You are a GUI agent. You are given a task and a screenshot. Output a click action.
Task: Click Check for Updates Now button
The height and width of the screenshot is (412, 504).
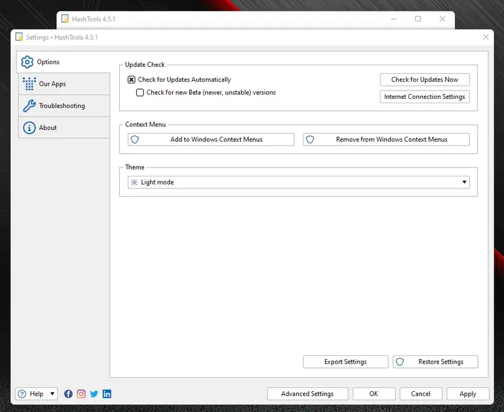425,80
